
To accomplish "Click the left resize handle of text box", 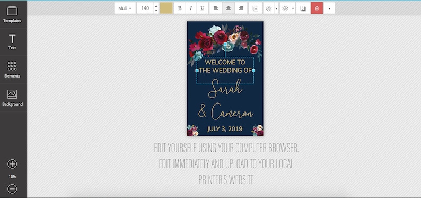I will click(x=197, y=71).
